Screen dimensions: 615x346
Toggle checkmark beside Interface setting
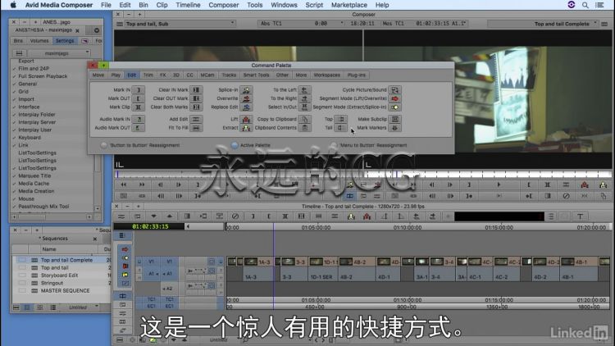(14, 107)
